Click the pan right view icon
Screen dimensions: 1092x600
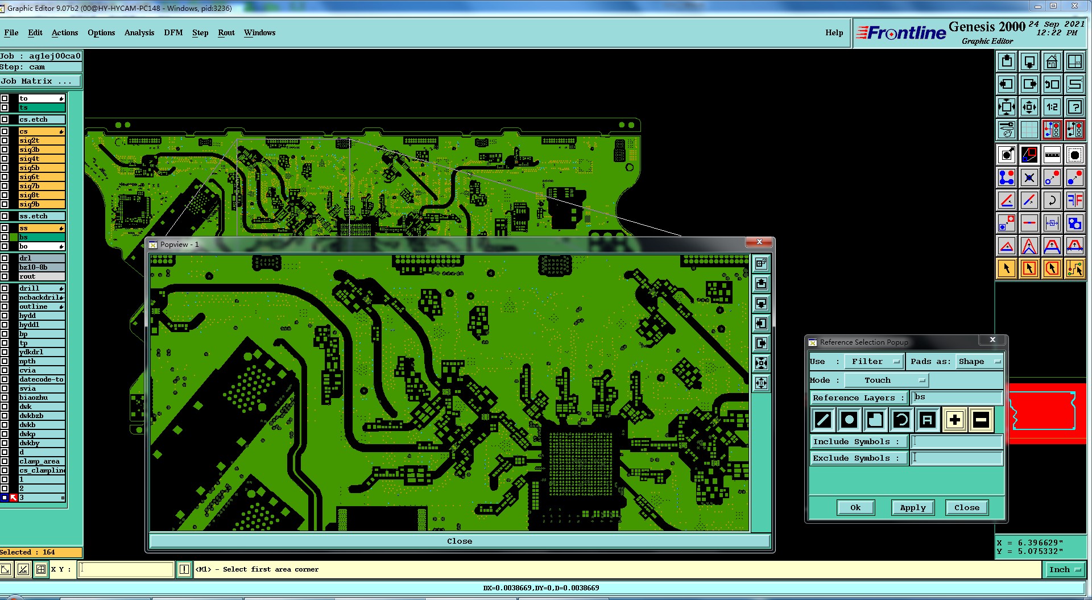pyautogui.click(x=1029, y=84)
